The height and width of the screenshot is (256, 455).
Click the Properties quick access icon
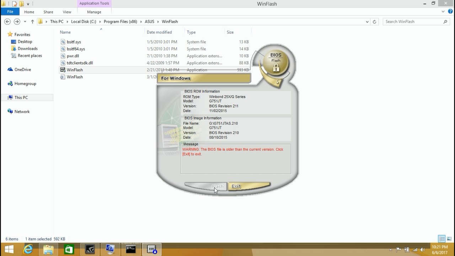pyautogui.click(x=14, y=4)
